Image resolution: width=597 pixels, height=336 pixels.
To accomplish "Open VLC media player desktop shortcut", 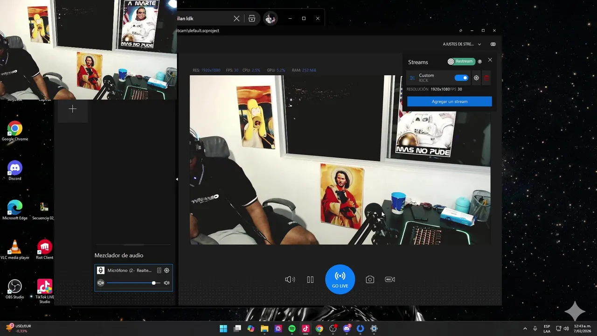I will [15, 250].
